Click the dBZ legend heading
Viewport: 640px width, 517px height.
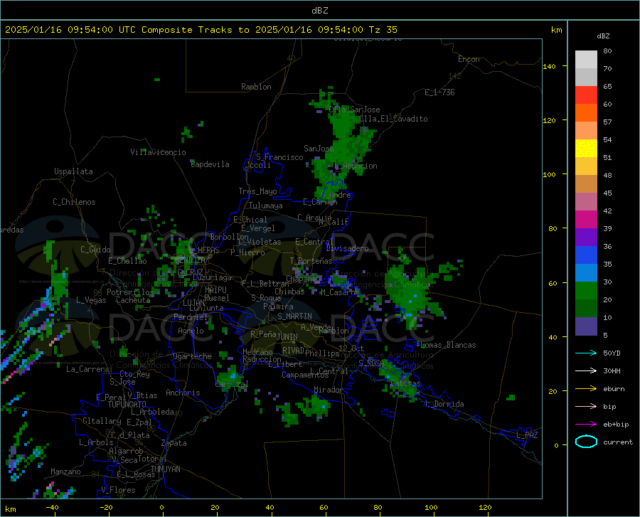603,36
